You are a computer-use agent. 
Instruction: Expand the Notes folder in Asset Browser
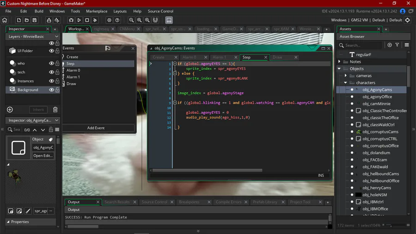340,62
